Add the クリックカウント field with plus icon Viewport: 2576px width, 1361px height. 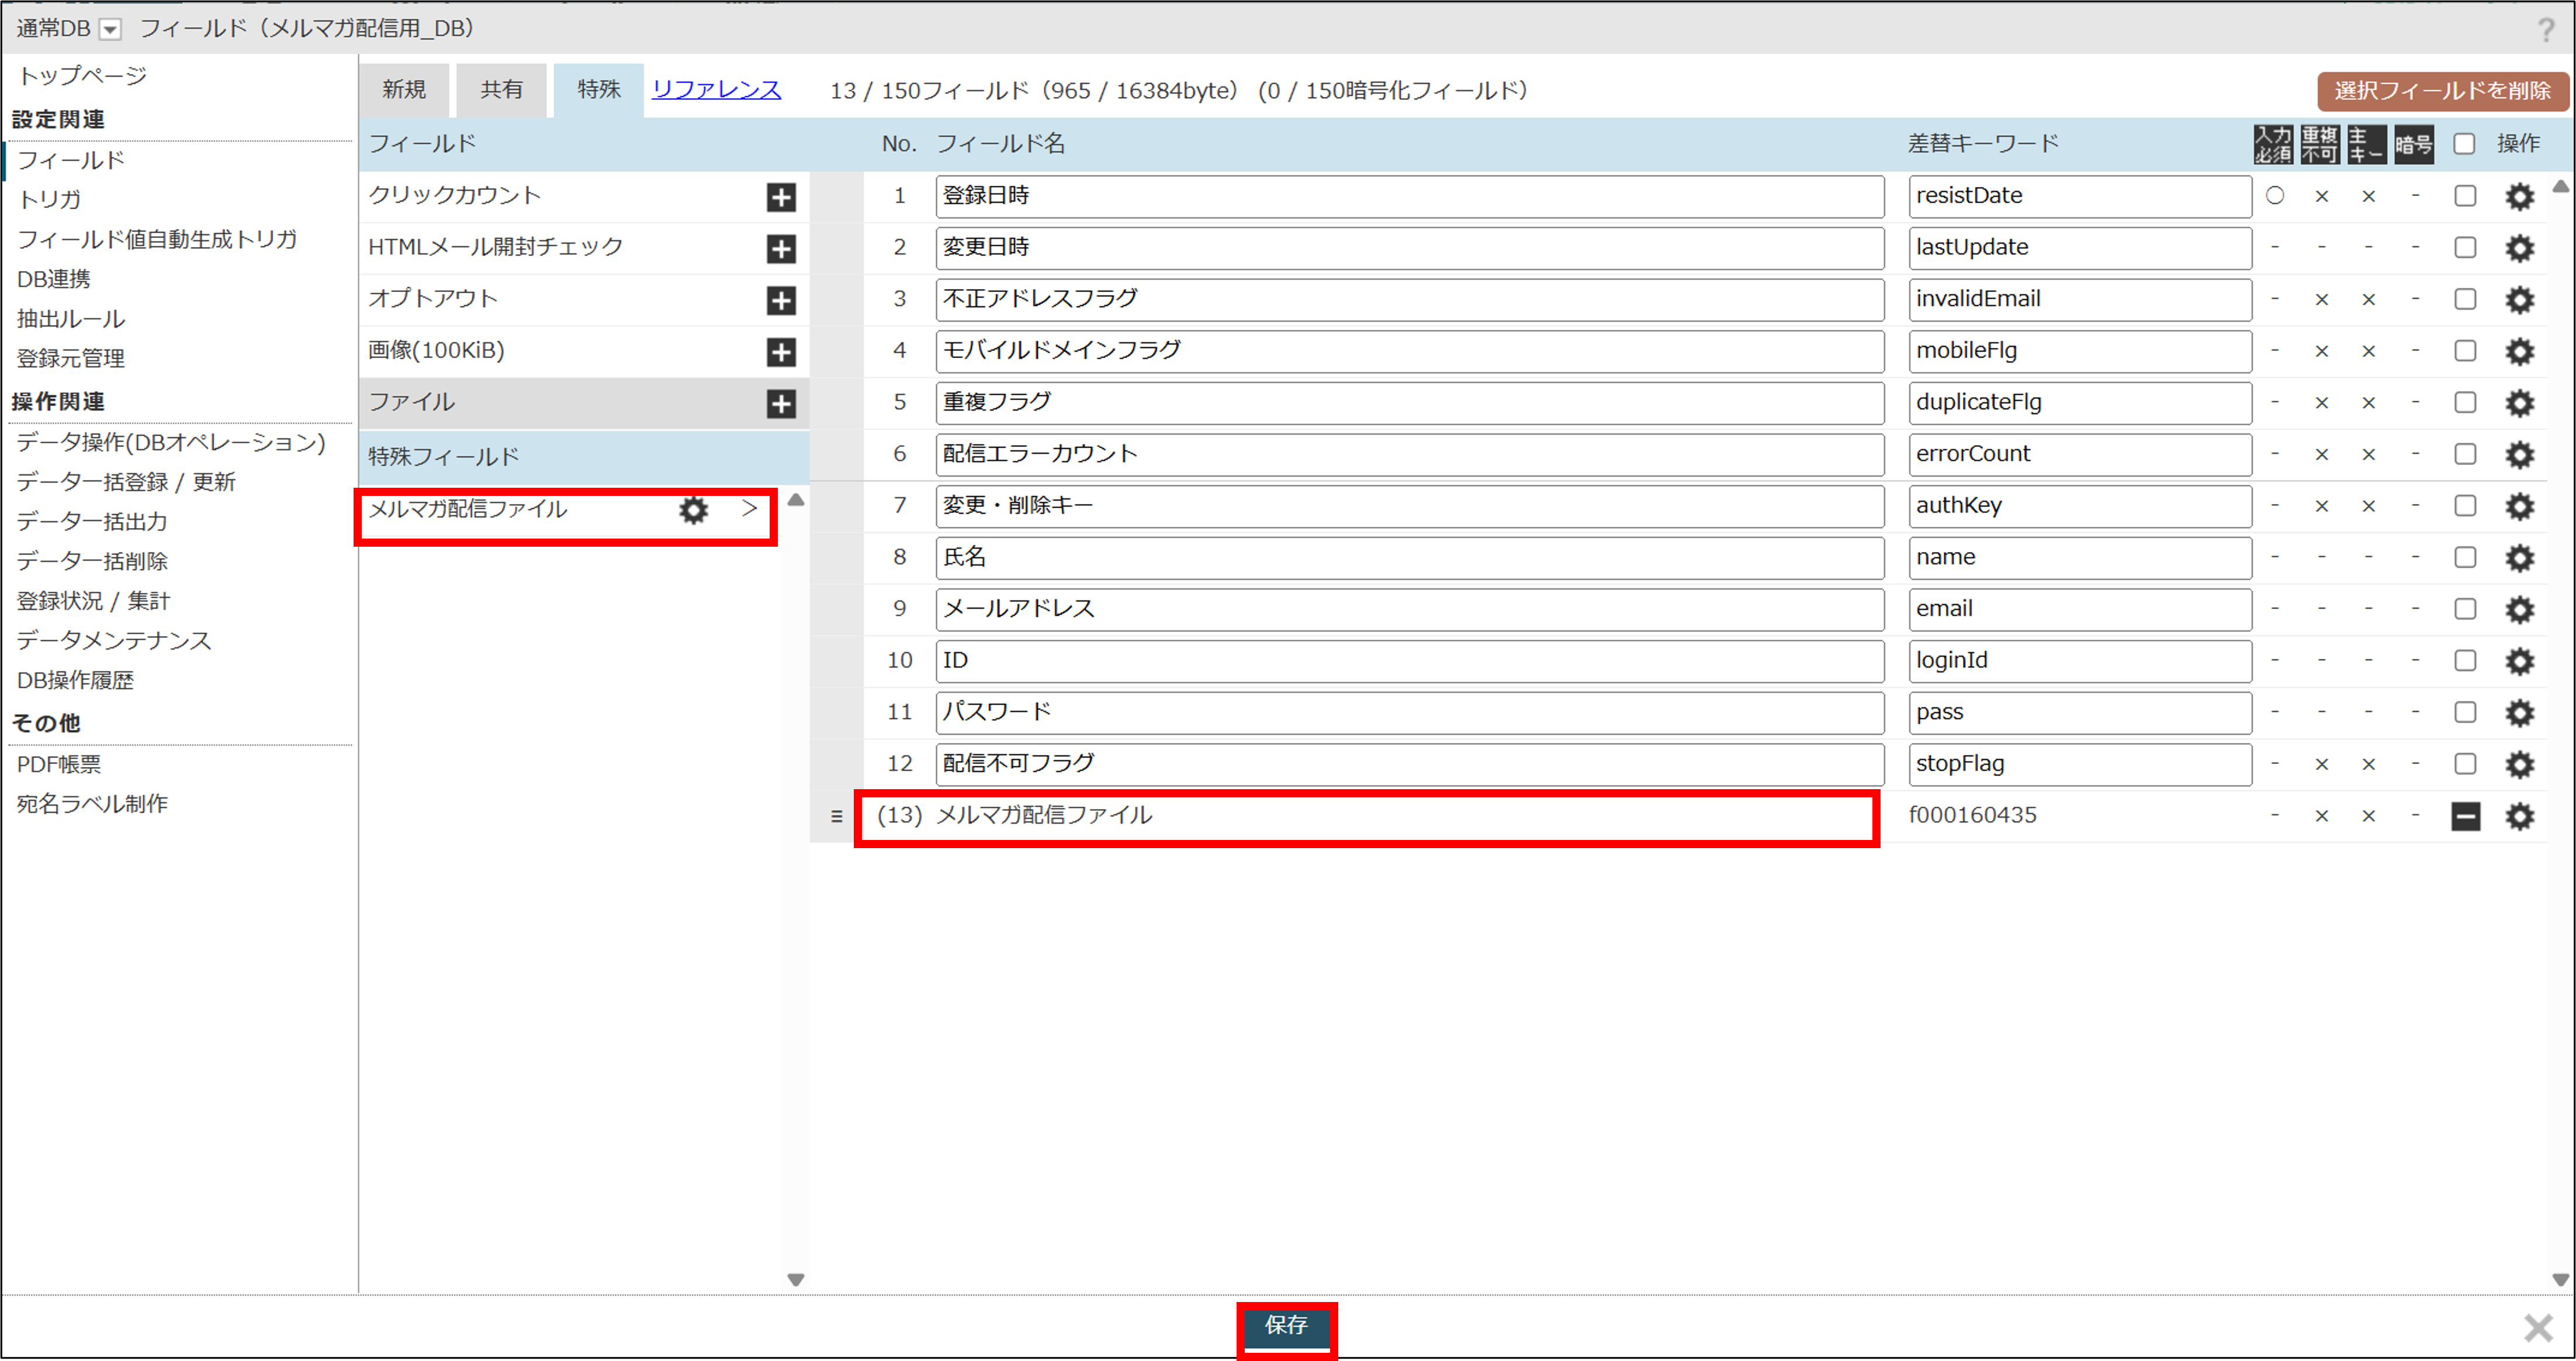pyautogui.click(x=781, y=197)
